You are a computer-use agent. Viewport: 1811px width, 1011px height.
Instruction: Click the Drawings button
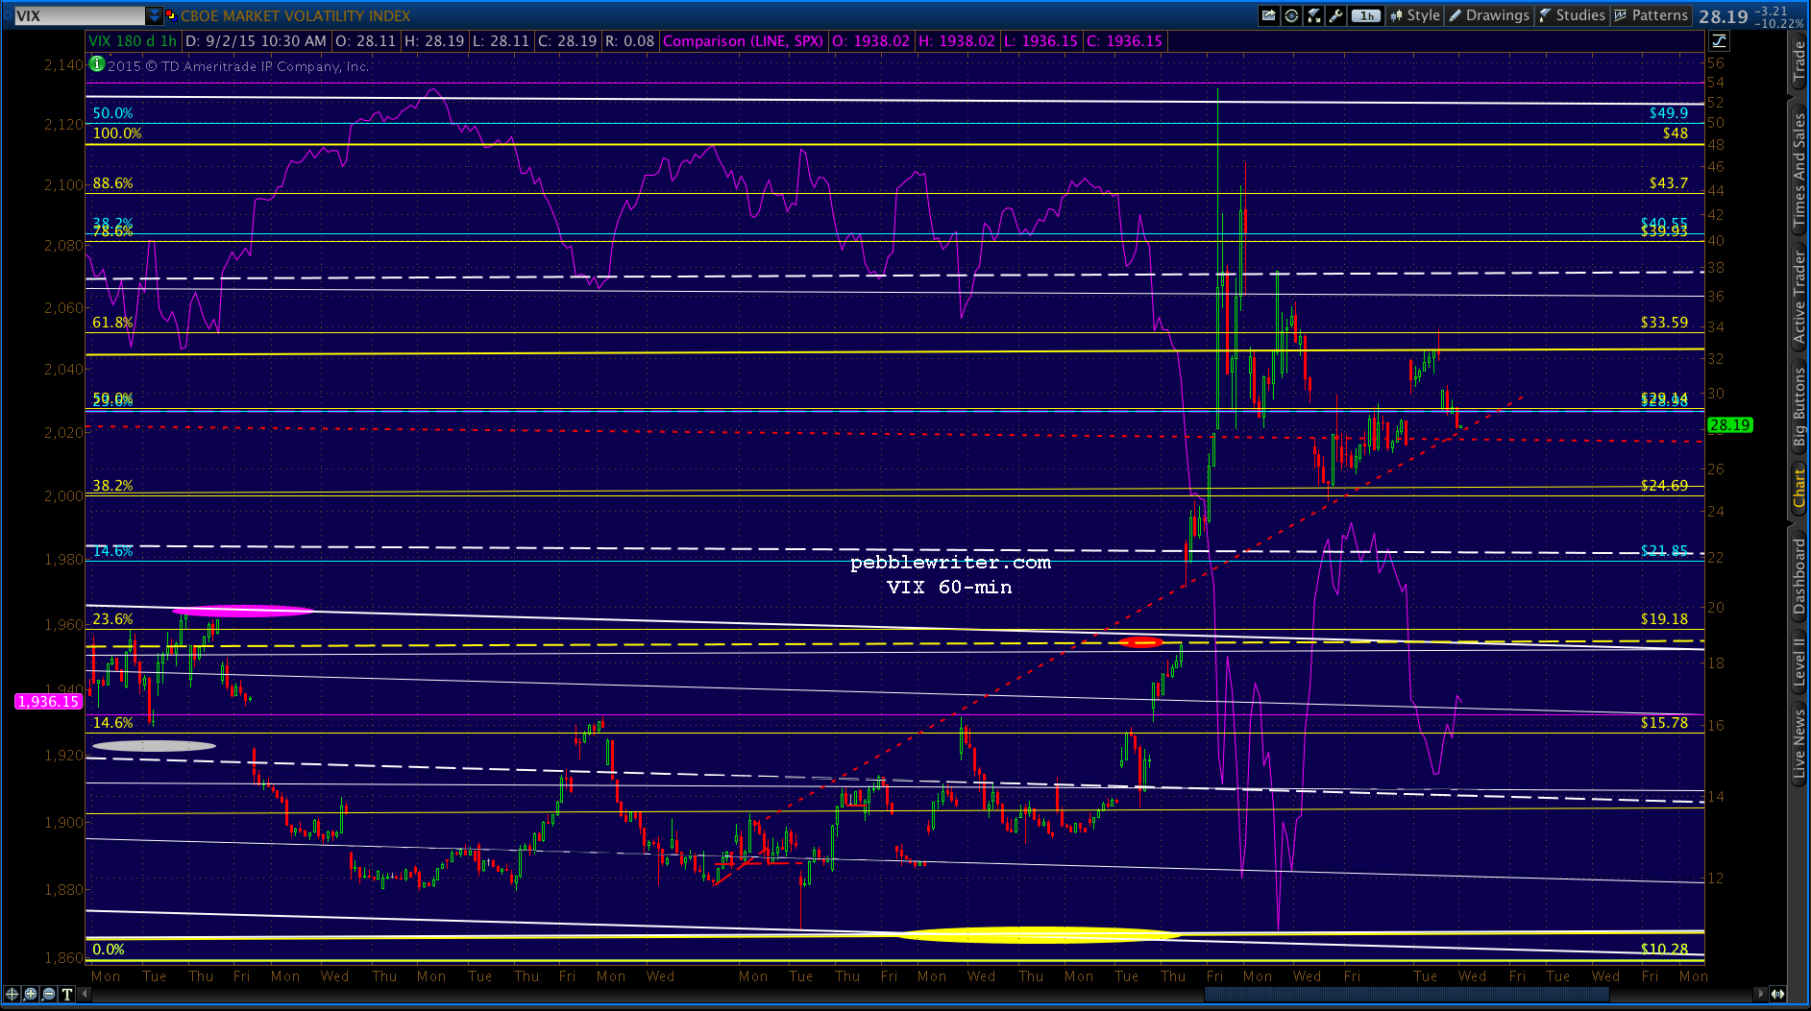point(1489,15)
